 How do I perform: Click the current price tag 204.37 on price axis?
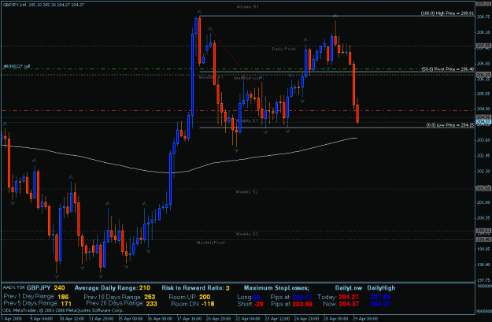coord(483,122)
